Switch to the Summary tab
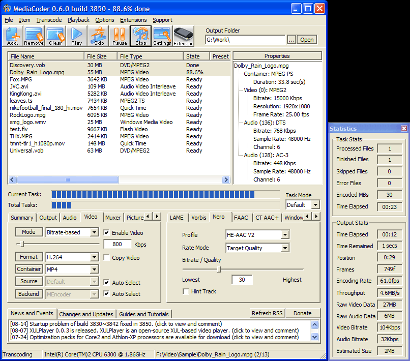410x361 pixels. (22, 218)
